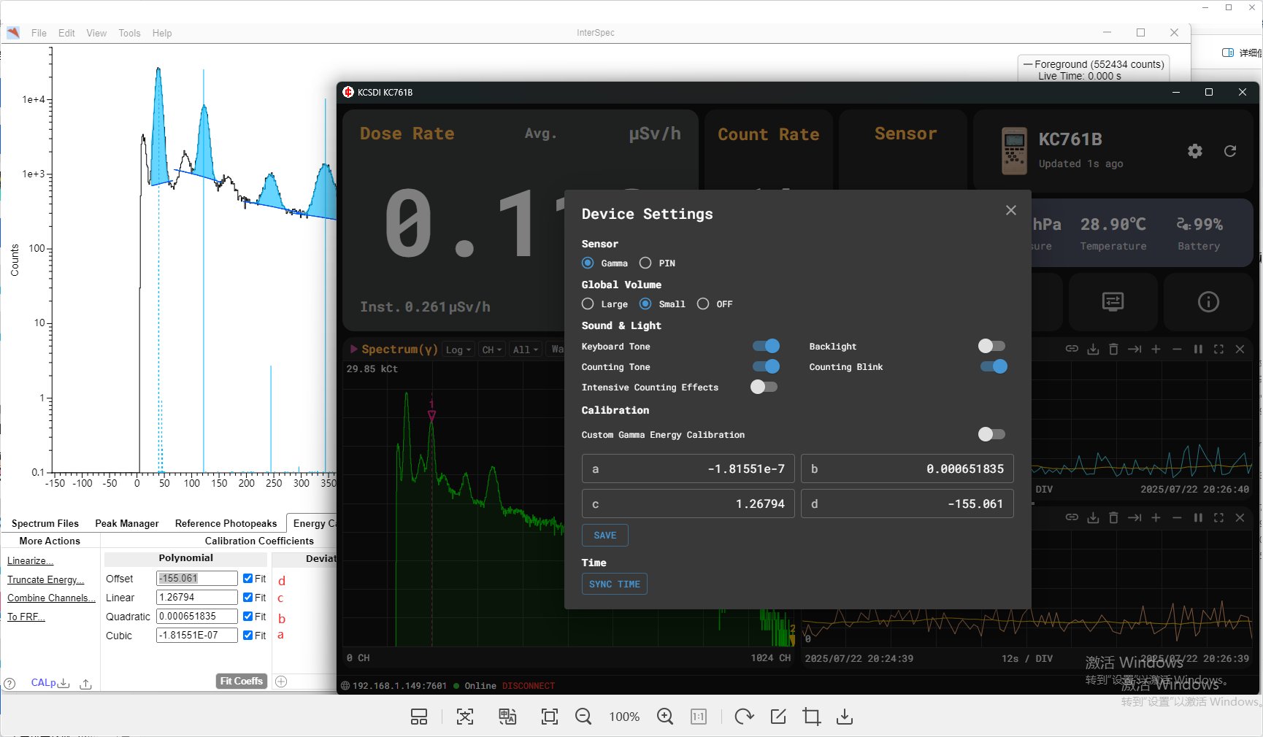Uncheck Fit checkbox for Linear coefficient

(x=248, y=597)
